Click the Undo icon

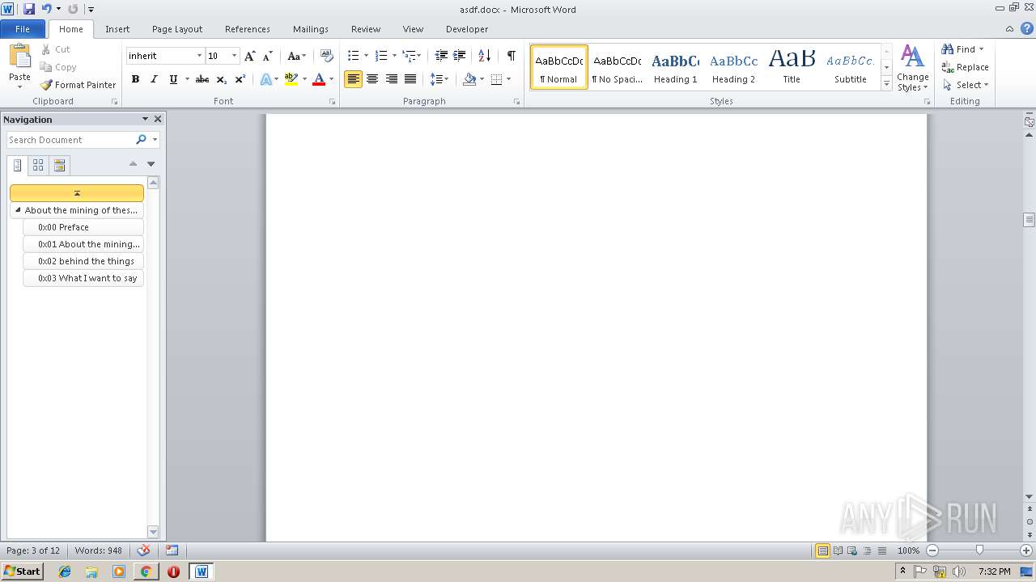[x=46, y=9]
